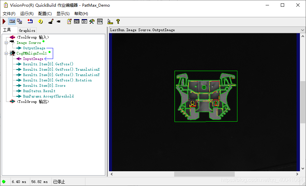Click the teal OutputImage arrow icon
Image resolution: width=306 pixels, height=186 pixels.
point(19,48)
